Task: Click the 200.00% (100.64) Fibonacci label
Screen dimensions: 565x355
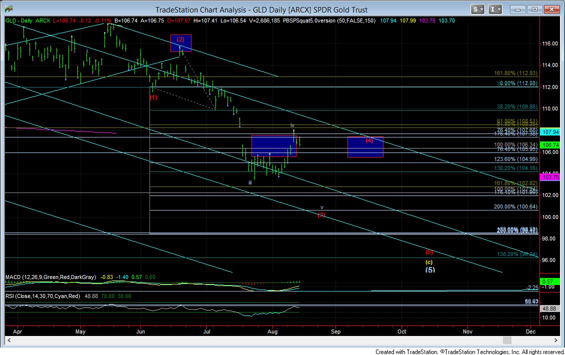Action: [515, 207]
